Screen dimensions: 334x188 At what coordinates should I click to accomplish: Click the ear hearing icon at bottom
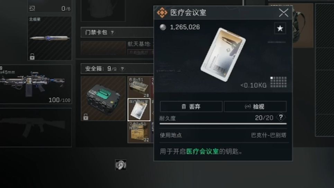pos(120,165)
